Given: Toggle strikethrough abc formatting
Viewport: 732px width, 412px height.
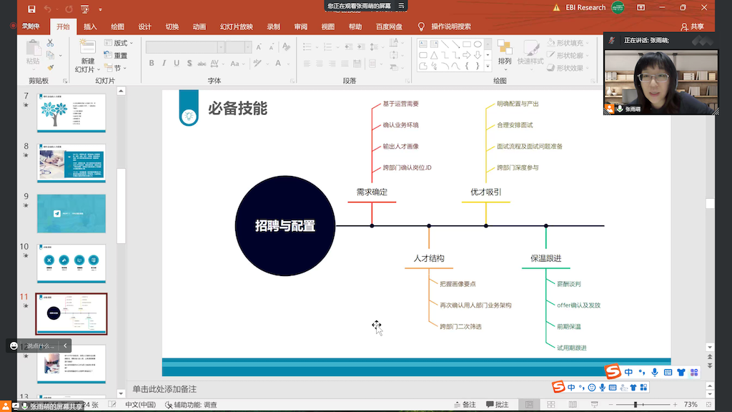Looking at the screenshot, I should pos(202,63).
